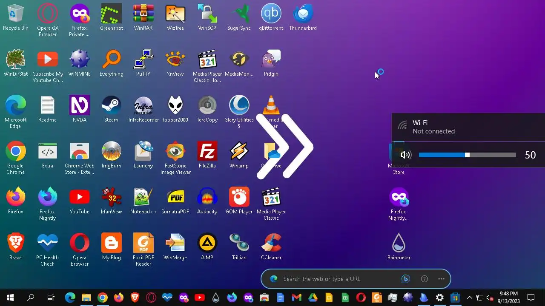
Task: Open the Launchy desktop icon
Action: coord(143,156)
